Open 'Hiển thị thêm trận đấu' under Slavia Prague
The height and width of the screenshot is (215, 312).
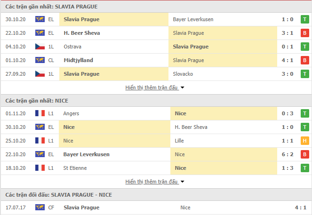click(x=151, y=88)
